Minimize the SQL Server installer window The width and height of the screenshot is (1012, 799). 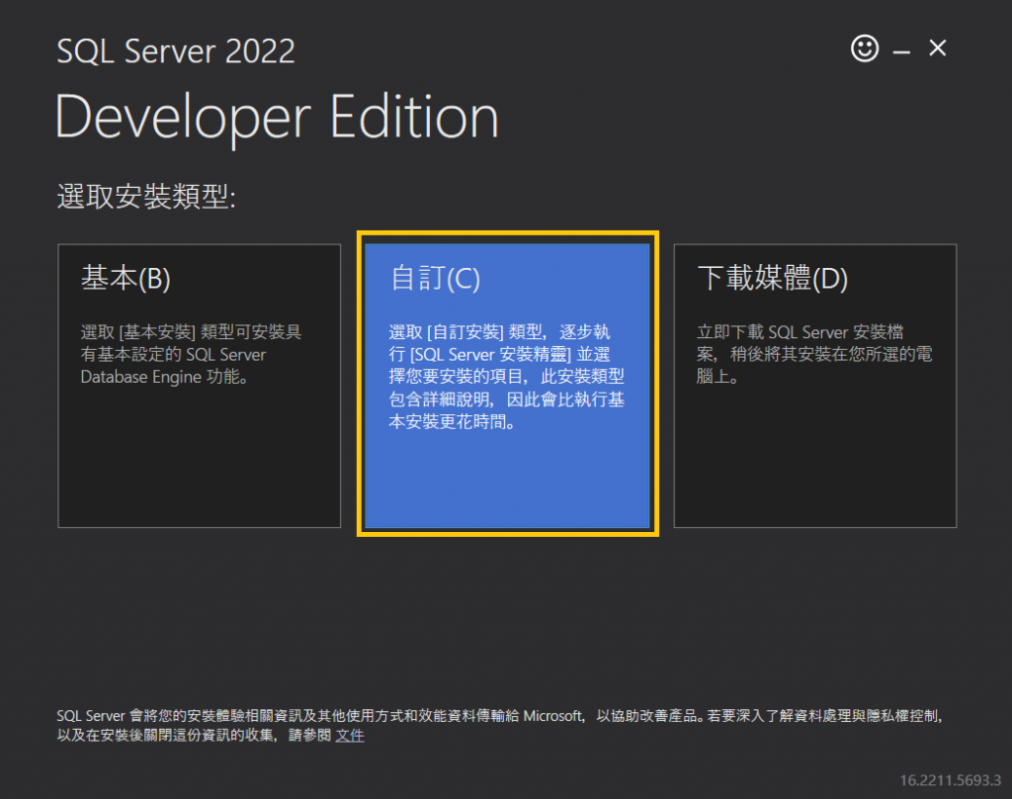(x=901, y=51)
